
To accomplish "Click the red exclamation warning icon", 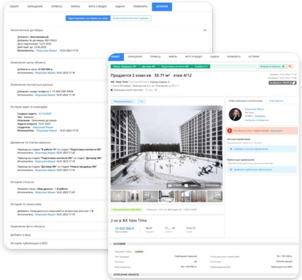I will 229,131.
